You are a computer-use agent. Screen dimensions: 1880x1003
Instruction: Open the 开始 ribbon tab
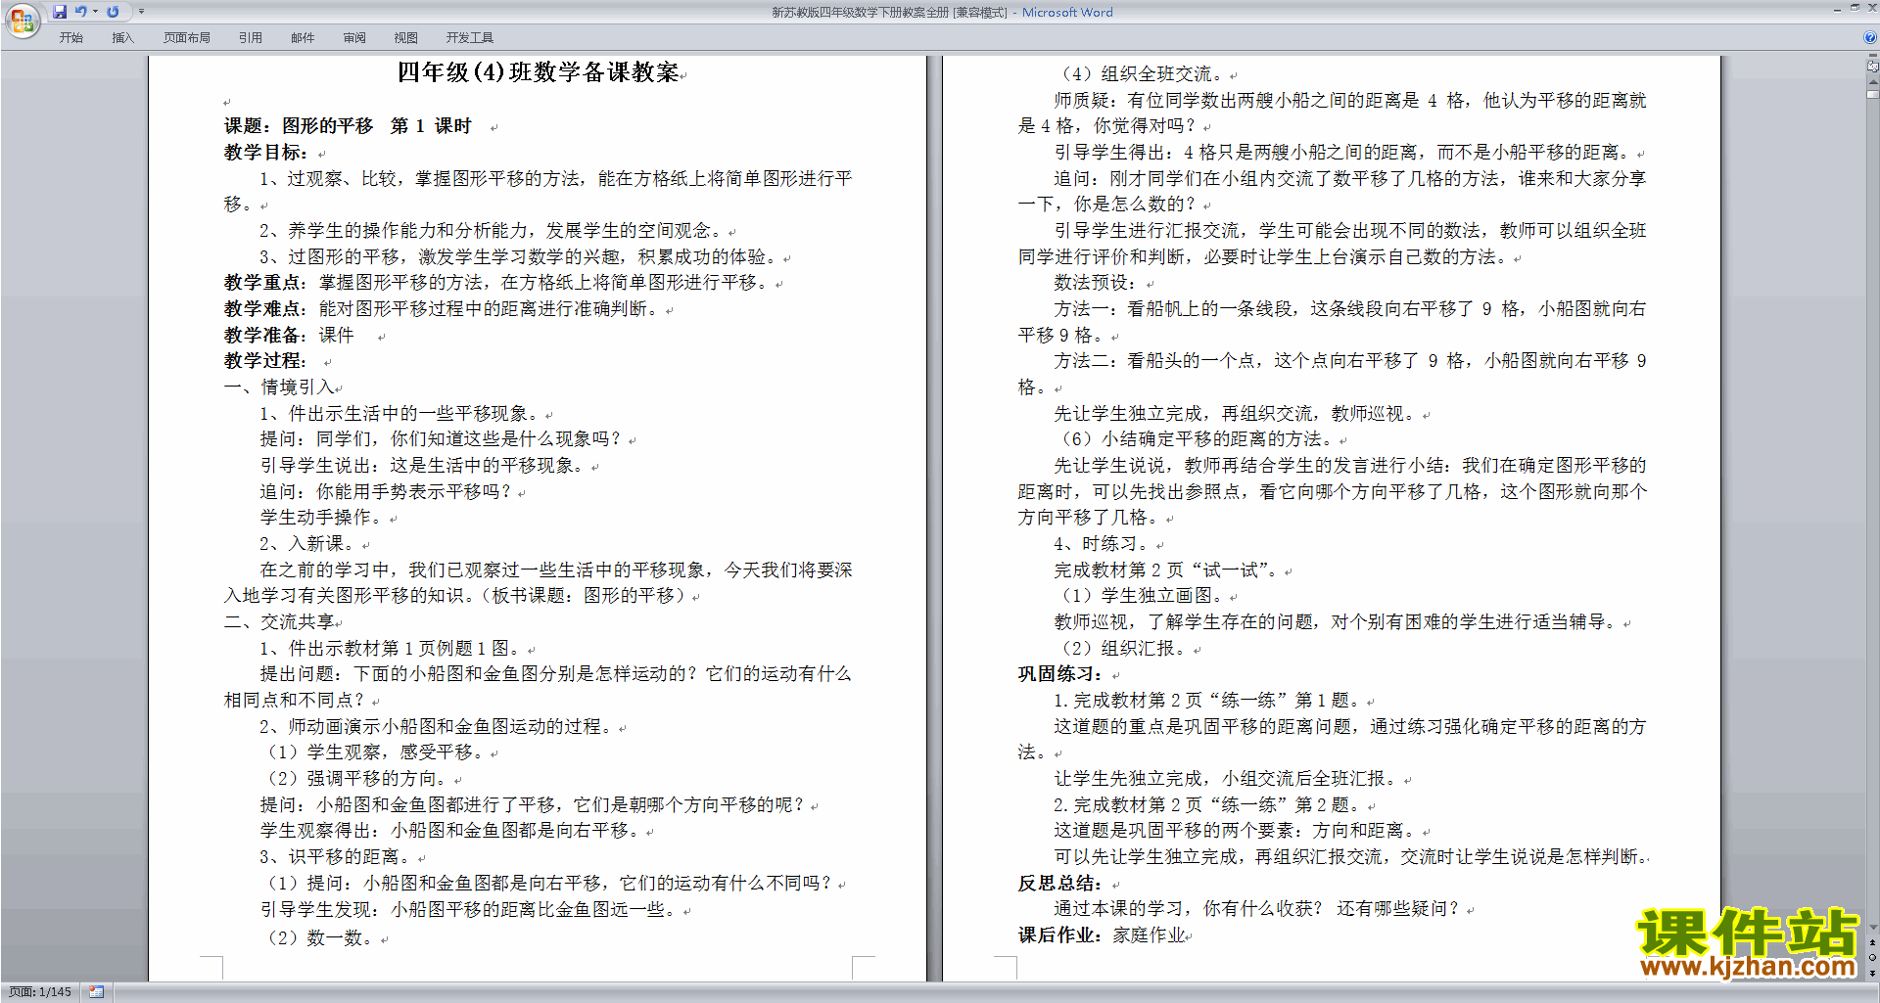(x=70, y=37)
